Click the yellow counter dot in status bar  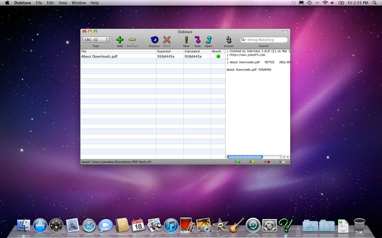tap(254, 162)
